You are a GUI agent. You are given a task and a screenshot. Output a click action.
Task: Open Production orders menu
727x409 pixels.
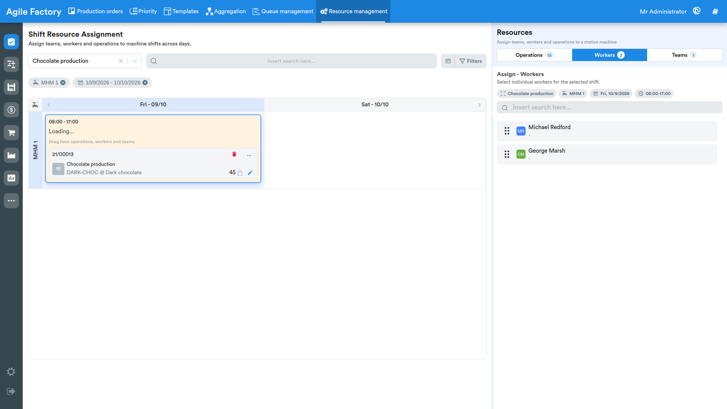[x=95, y=11]
